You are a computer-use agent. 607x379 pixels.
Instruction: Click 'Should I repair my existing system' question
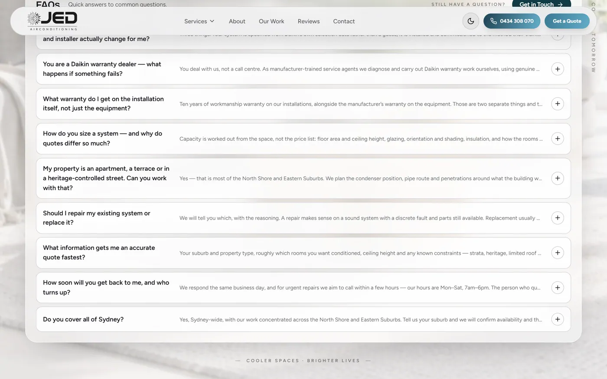coord(96,218)
